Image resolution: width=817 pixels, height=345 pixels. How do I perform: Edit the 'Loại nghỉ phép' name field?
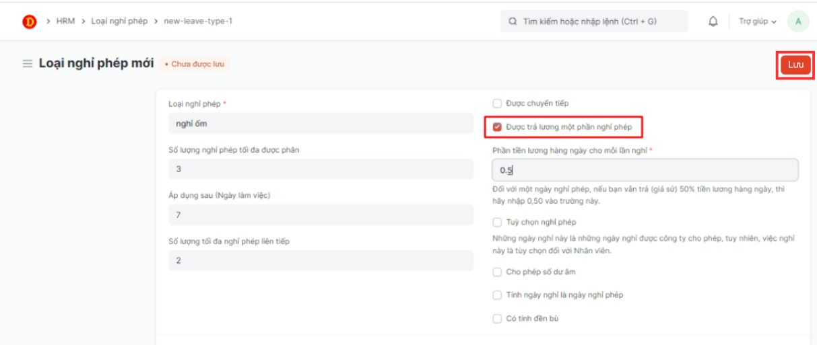click(321, 123)
